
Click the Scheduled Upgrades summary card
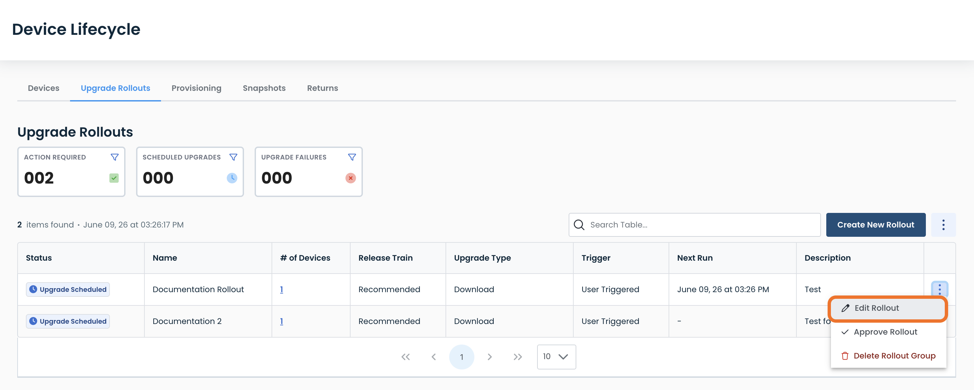pos(190,172)
